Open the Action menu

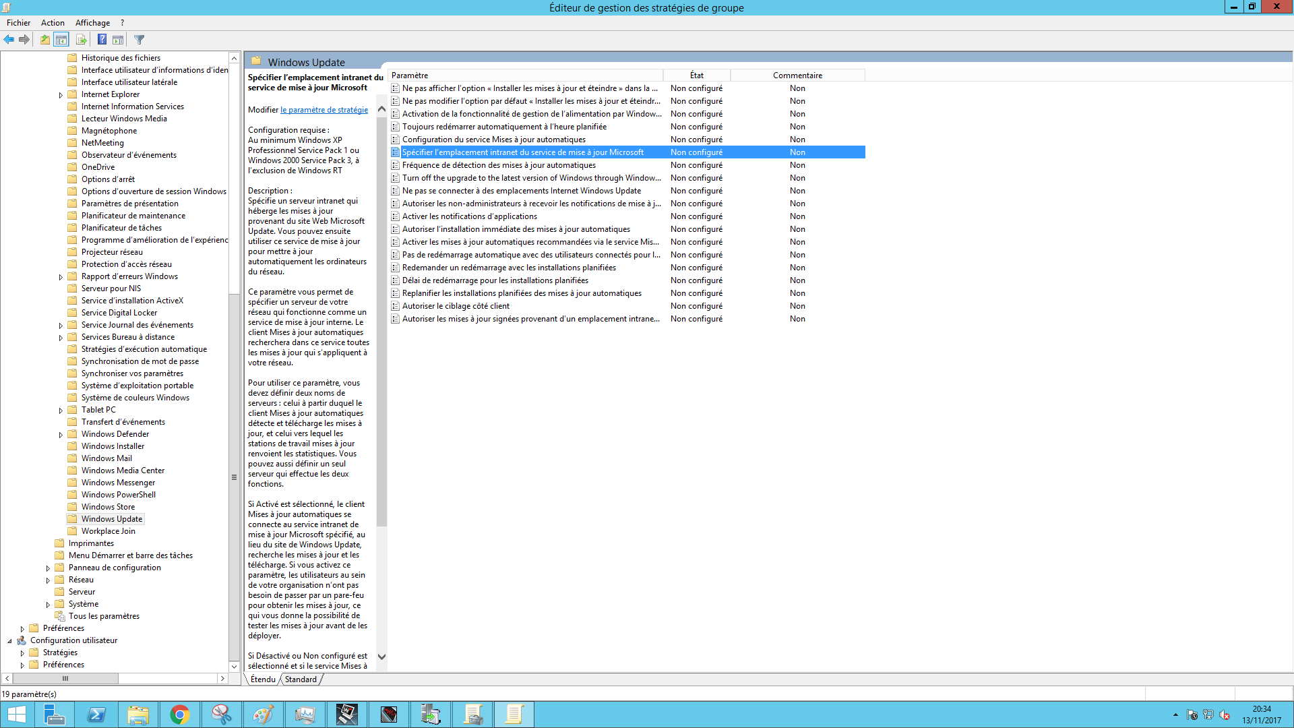[x=53, y=23]
